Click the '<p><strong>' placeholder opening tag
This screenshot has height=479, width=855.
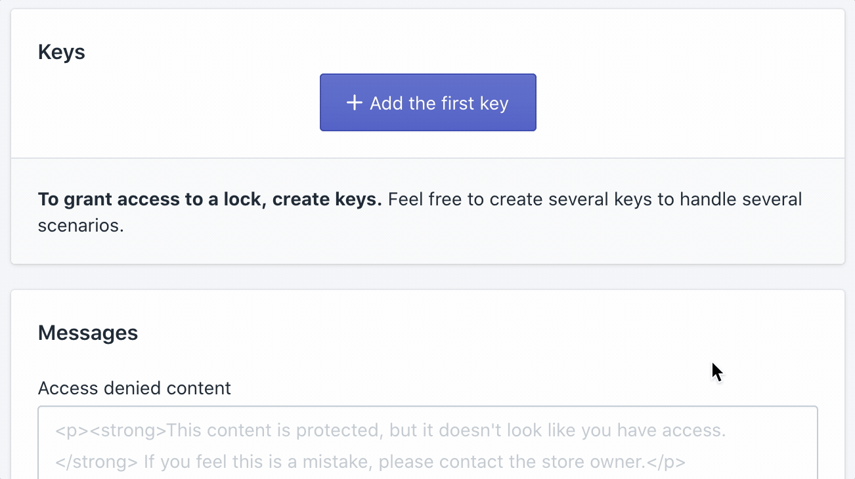pyautogui.click(x=110, y=431)
